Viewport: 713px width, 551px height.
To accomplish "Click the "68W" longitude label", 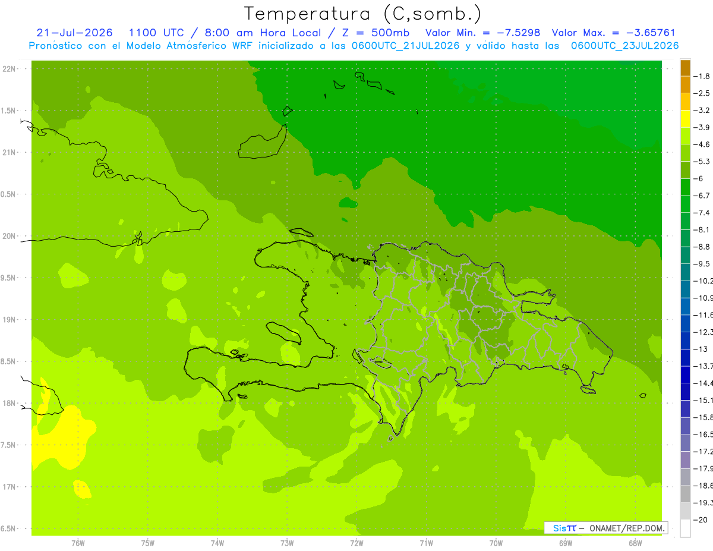I will [x=635, y=543].
